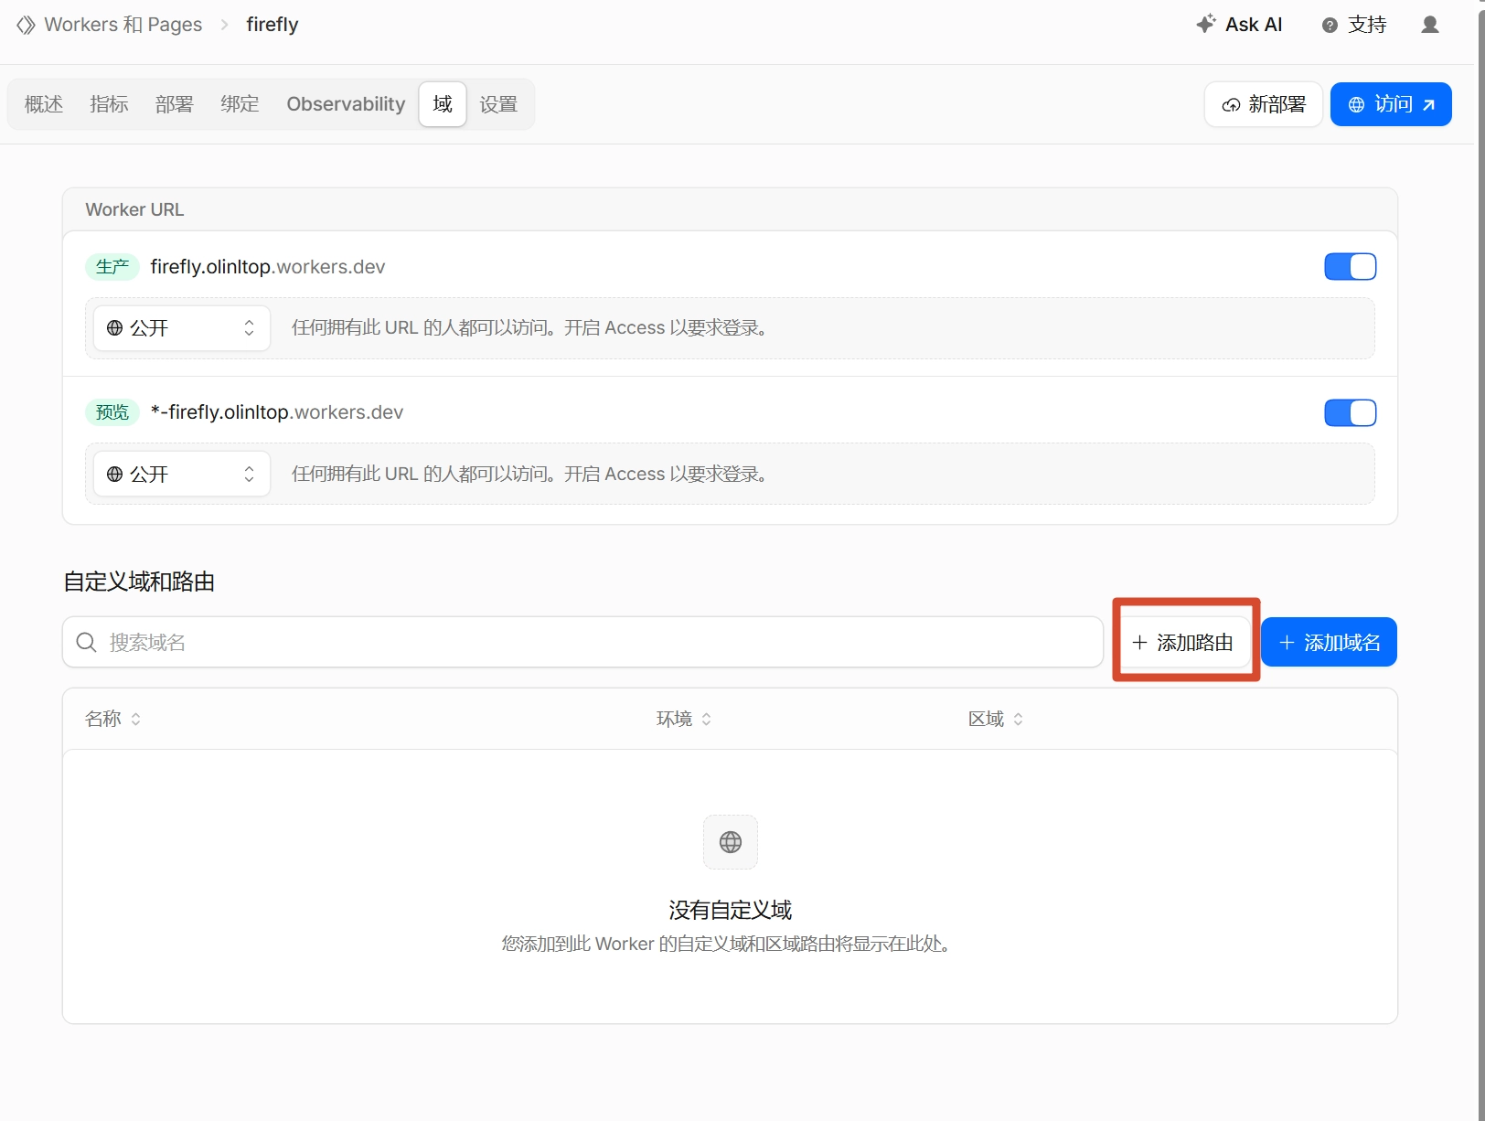
Task: Click the 新部署 button
Action: pyautogui.click(x=1264, y=104)
